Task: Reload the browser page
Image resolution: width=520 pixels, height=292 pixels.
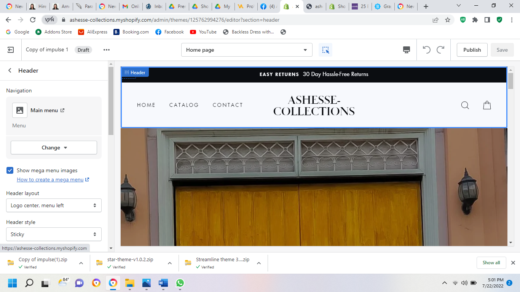Action: tap(33, 20)
